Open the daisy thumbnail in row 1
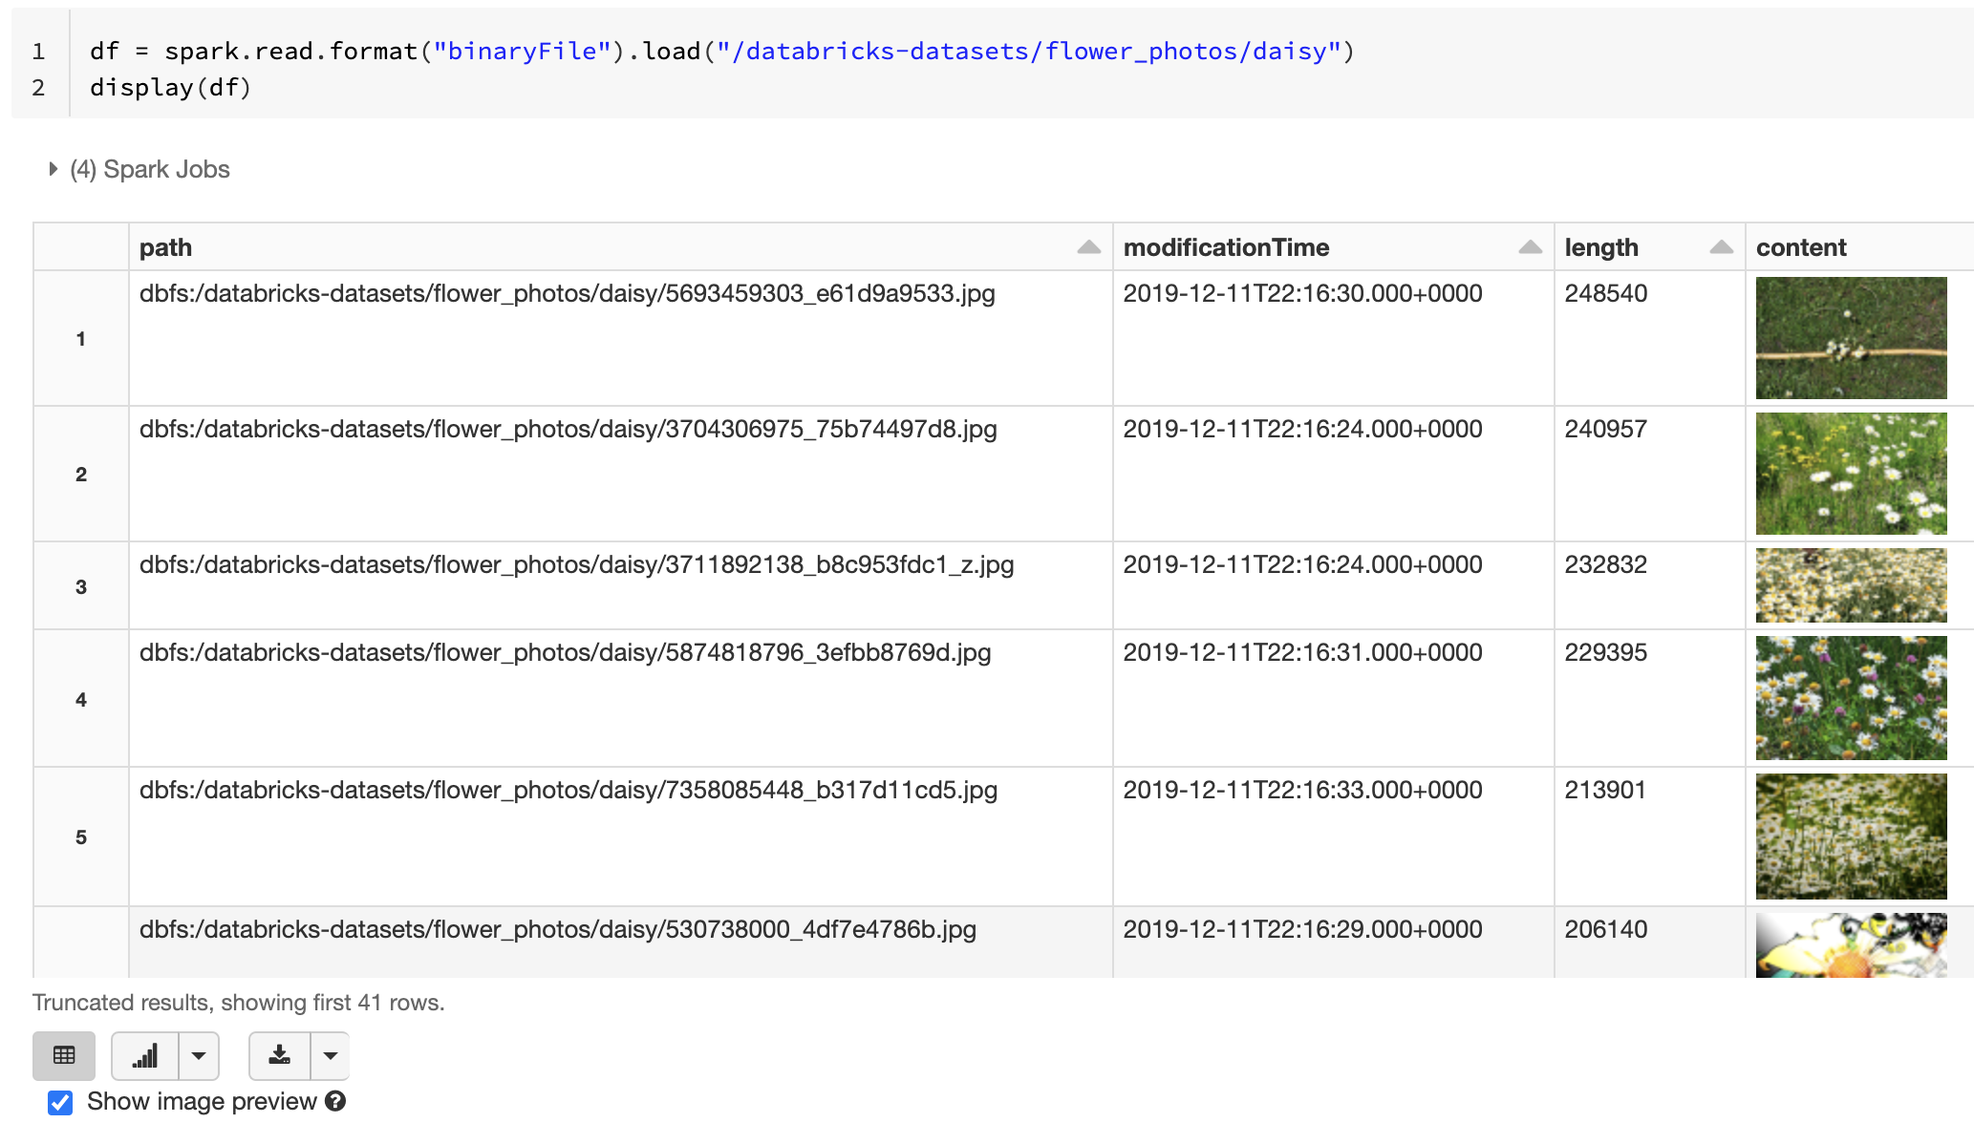The image size is (1974, 1123). point(1851,338)
